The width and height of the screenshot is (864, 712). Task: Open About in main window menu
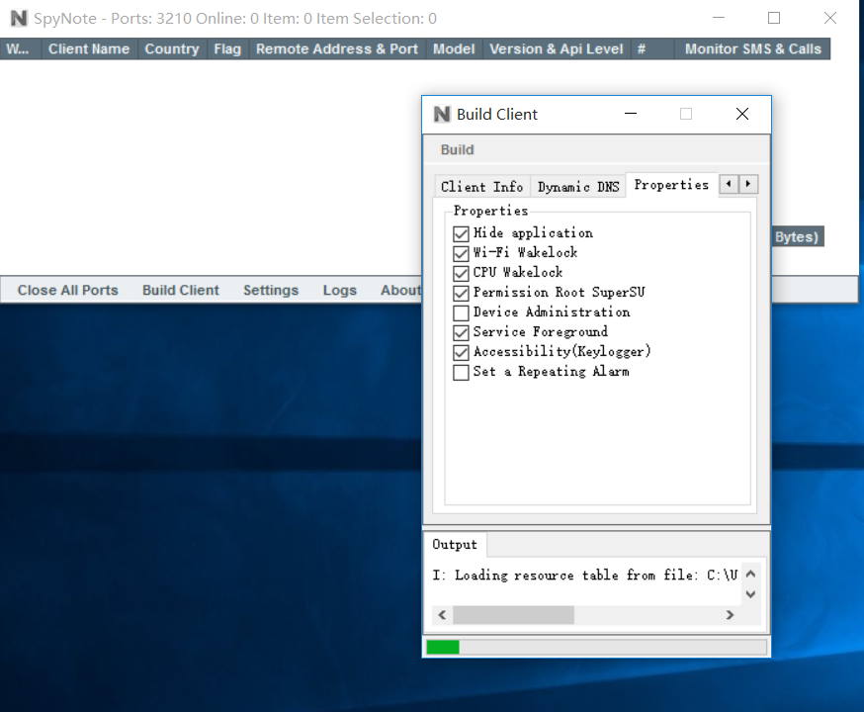click(400, 290)
